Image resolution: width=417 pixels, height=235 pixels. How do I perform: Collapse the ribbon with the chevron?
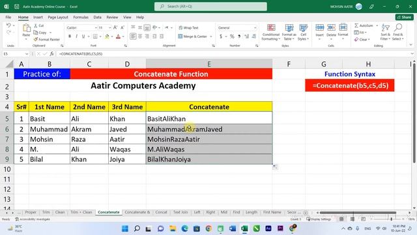[411, 45]
